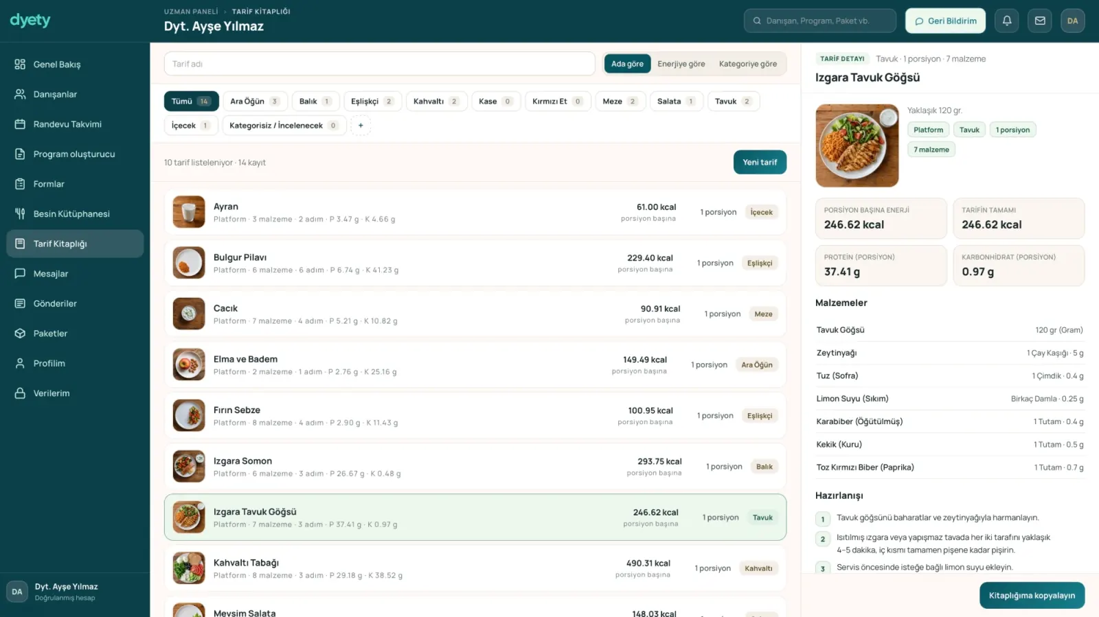The image size is (1099, 617).
Task: Click Kitaplığıma kopyalayın button
Action: click(x=1032, y=595)
